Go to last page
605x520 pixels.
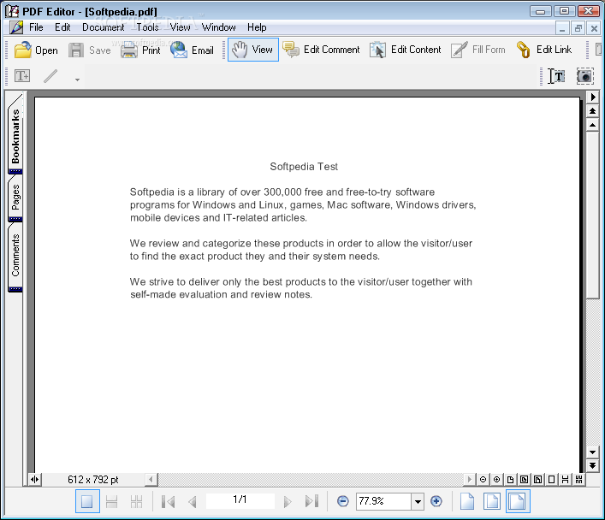pyautogui.click(x=311, y=501)
